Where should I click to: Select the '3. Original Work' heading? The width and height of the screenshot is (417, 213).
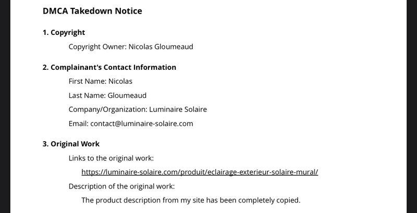click(71, 144)
